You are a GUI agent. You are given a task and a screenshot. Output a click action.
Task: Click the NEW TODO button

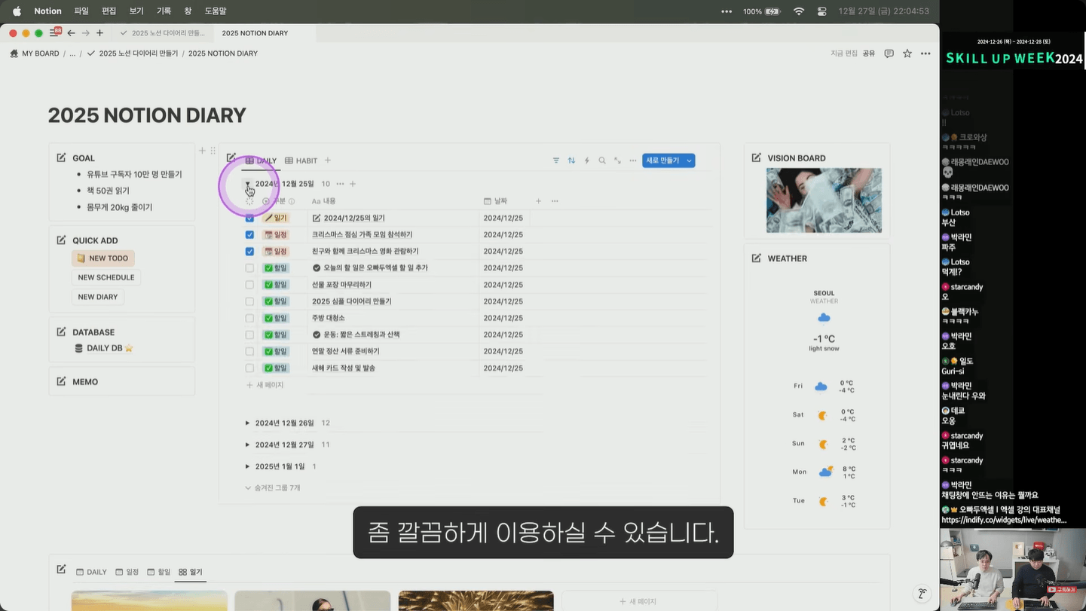click(x=103, y=258)
